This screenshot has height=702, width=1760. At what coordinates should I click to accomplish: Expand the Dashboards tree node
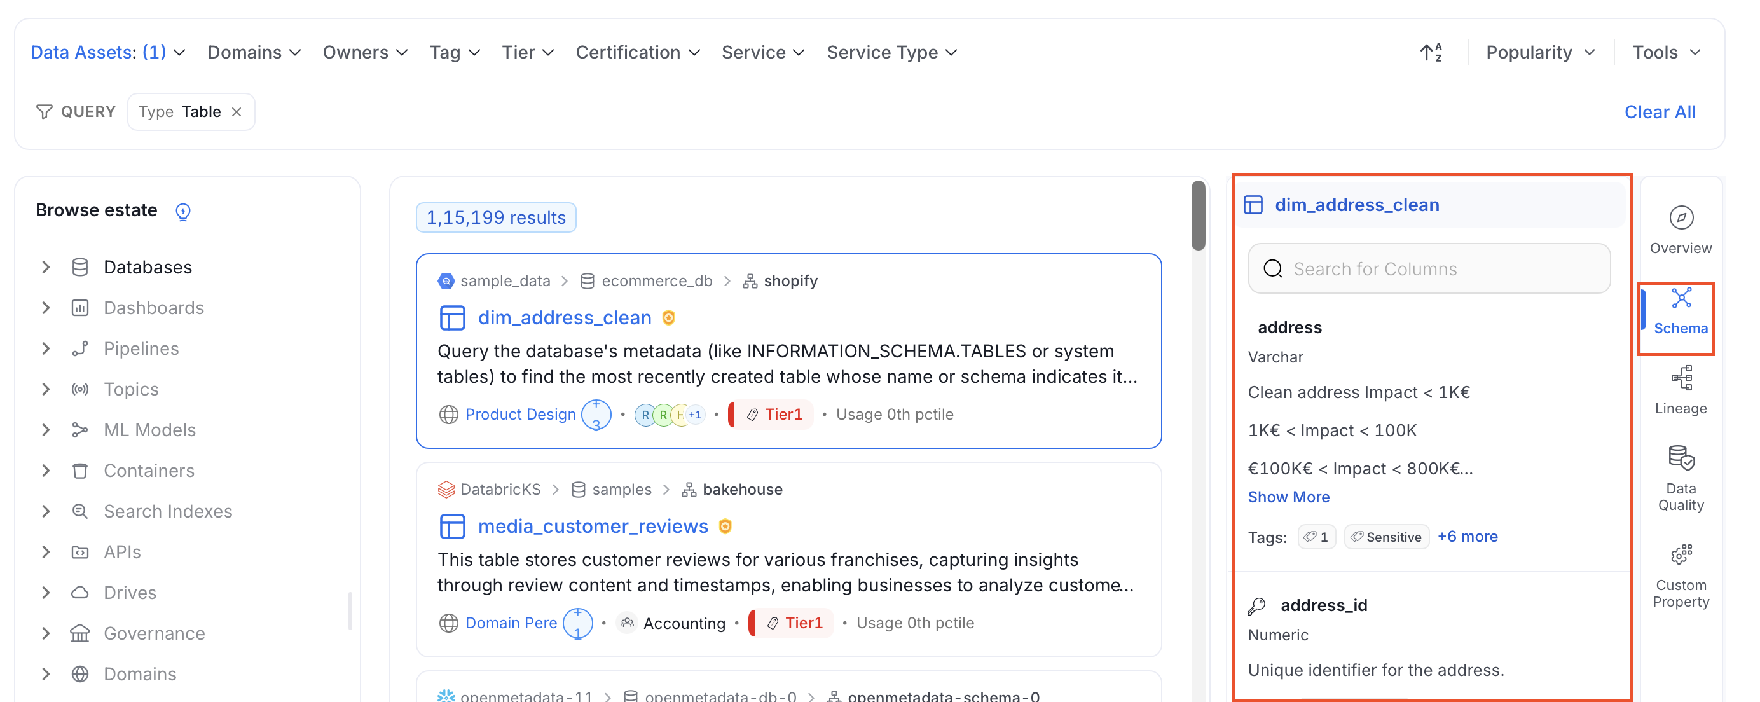[46, 308]
